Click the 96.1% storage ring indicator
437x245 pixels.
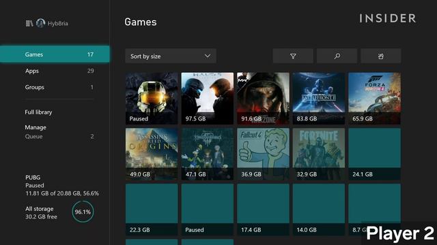tap(83, 212)
